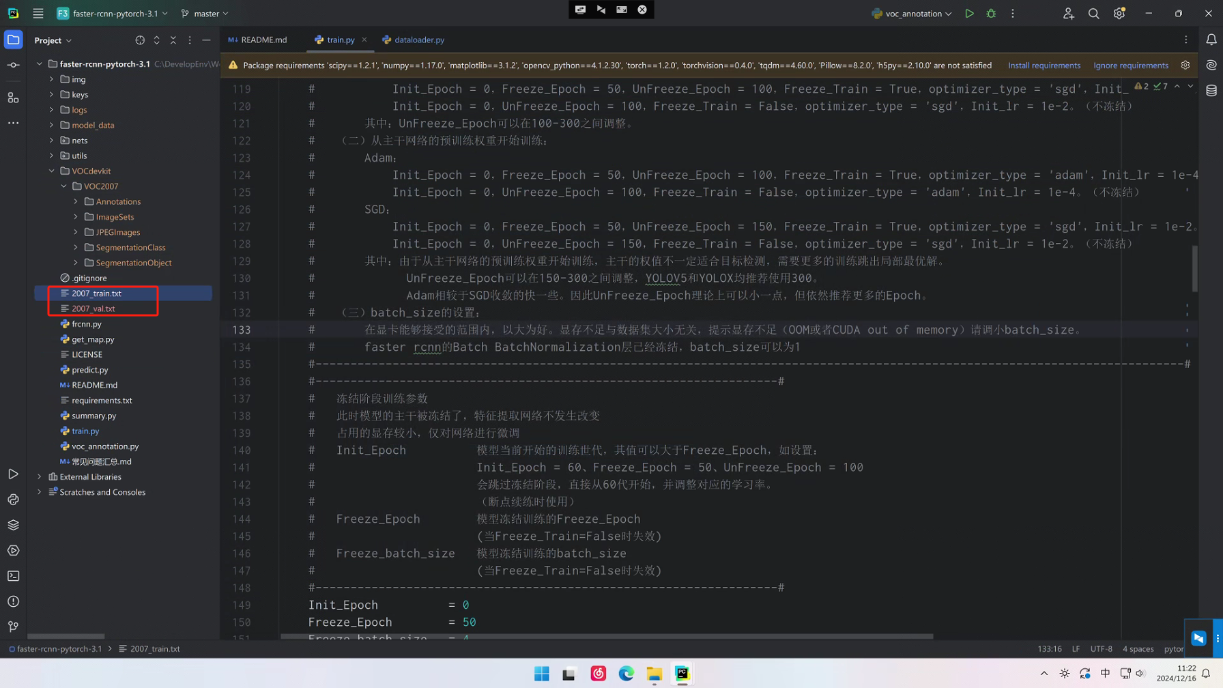Go to next highlighted error arrow

(1190, 87)
